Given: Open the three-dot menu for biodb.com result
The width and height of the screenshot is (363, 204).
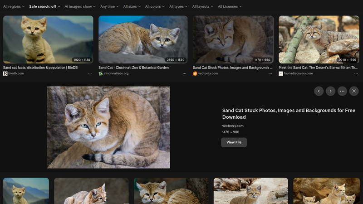Looking at the screenshot, I should pyautogui.click(x=90, y=73).
